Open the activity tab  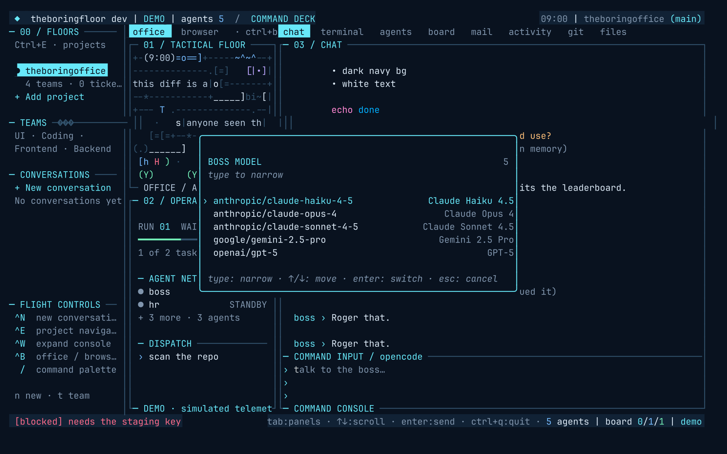[530, 32]
